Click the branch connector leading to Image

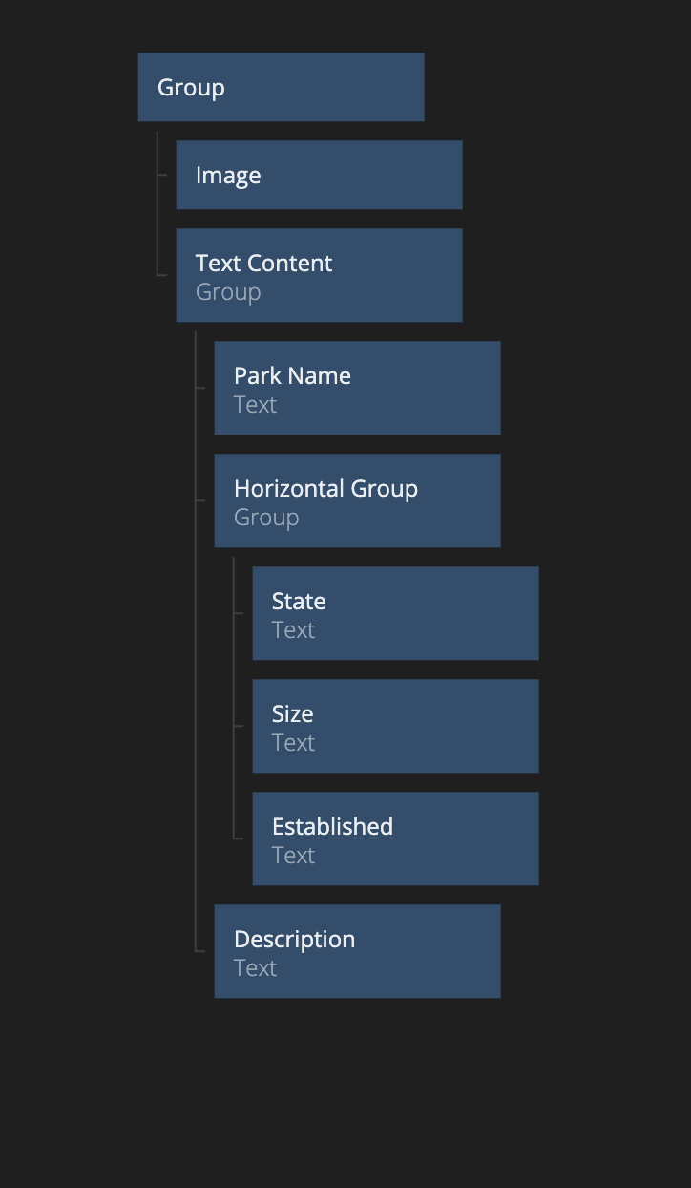pyautogui.click(x=162, y=175)
